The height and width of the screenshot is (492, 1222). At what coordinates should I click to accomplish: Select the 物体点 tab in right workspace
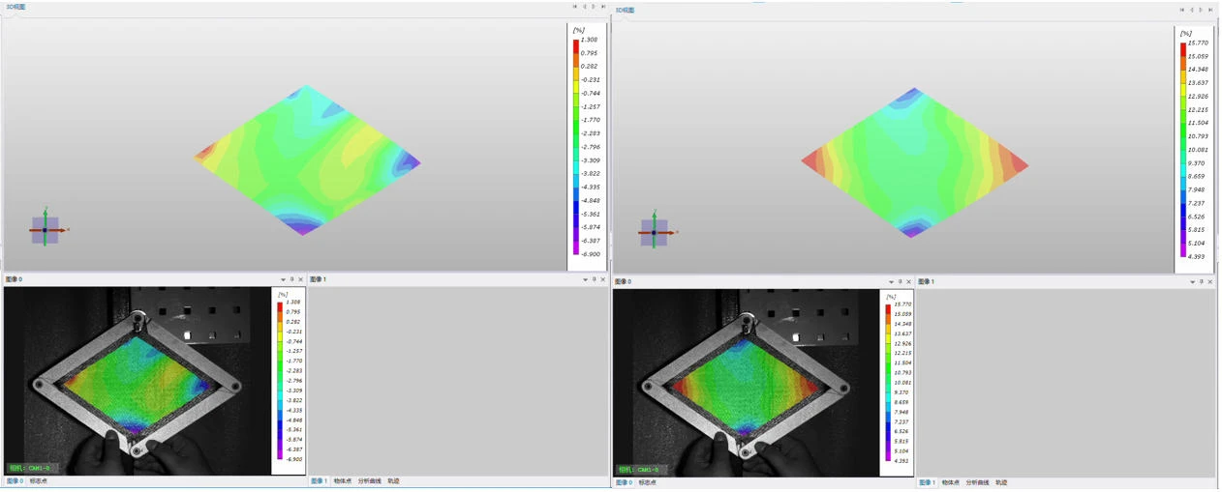coord(951,482)
